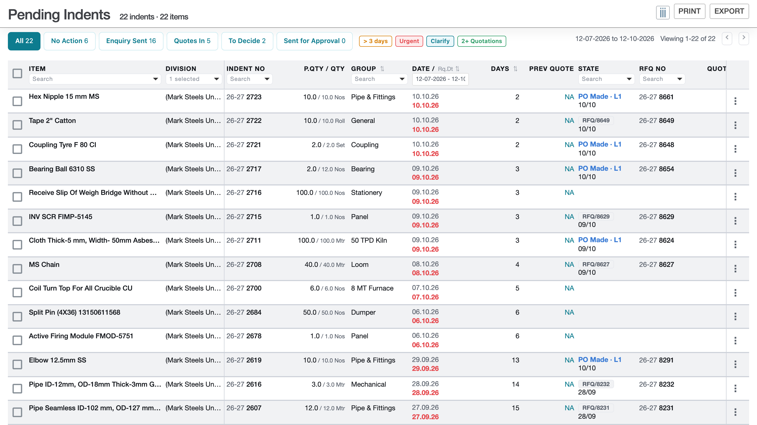Go to next page arrow

744,38
